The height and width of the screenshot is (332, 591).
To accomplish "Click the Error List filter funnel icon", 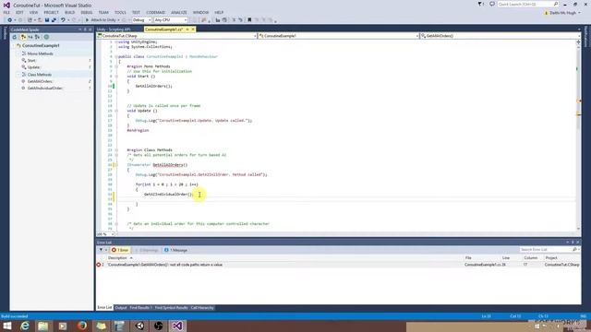I will coord(102,250).
